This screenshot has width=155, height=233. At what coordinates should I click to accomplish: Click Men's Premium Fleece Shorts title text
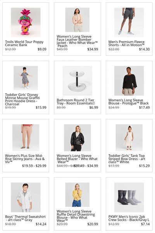[x=126, y=43]
